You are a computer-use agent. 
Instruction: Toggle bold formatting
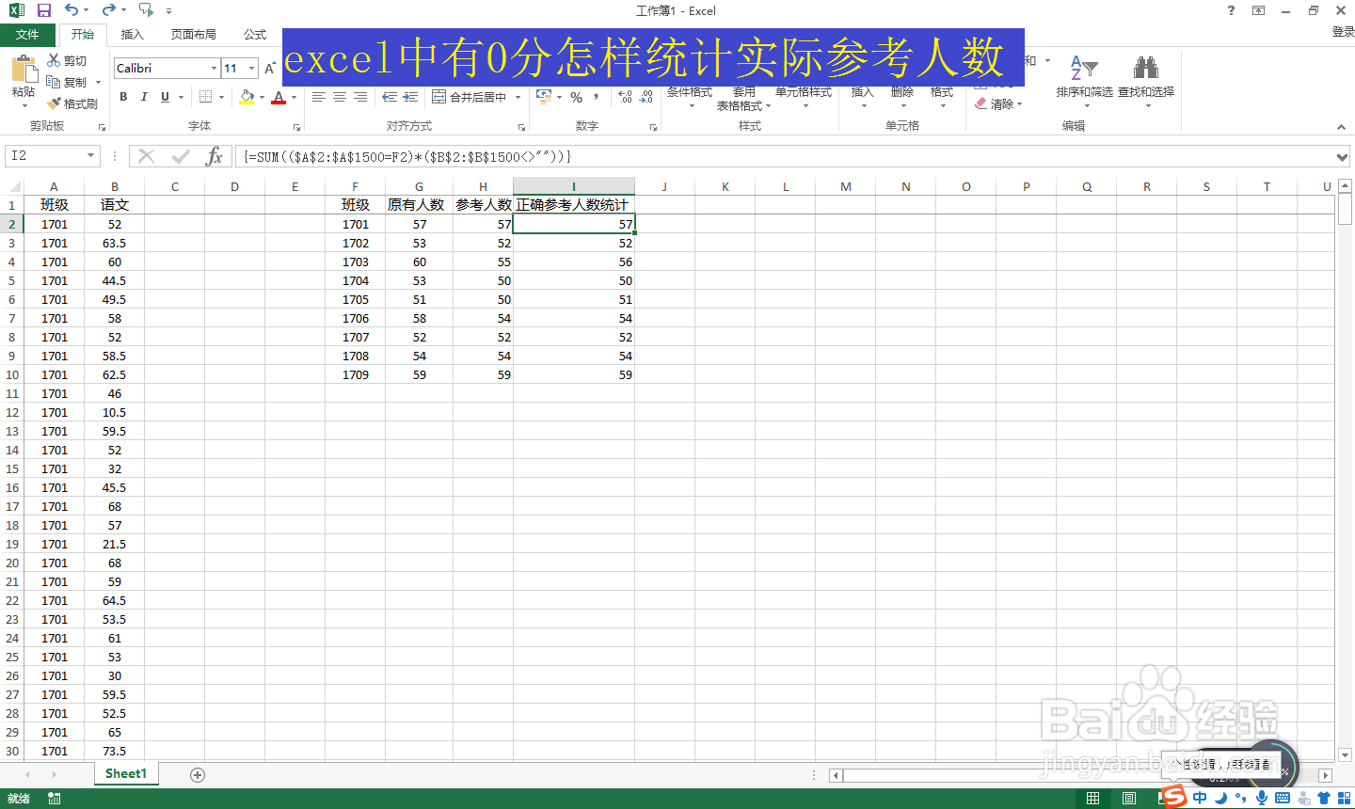pyautogui.click(x=122, y=97)
